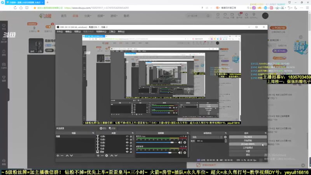Toggle visibility of the third text source
Viewport: 311px width, 175px height.
127,143
